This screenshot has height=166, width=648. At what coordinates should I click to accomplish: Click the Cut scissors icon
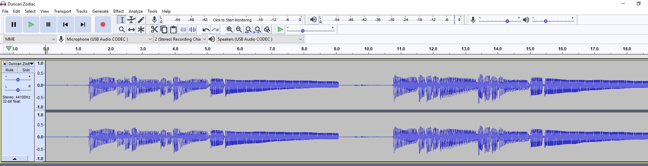(x=154, y=30)
